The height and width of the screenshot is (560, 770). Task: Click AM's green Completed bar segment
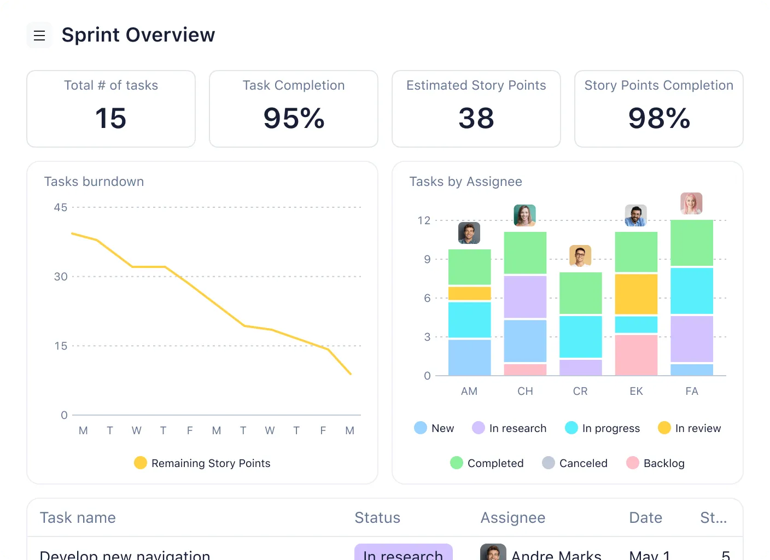tap(469, 267)
